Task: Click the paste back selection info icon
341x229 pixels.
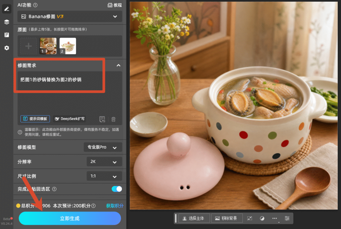Action: 54,189
